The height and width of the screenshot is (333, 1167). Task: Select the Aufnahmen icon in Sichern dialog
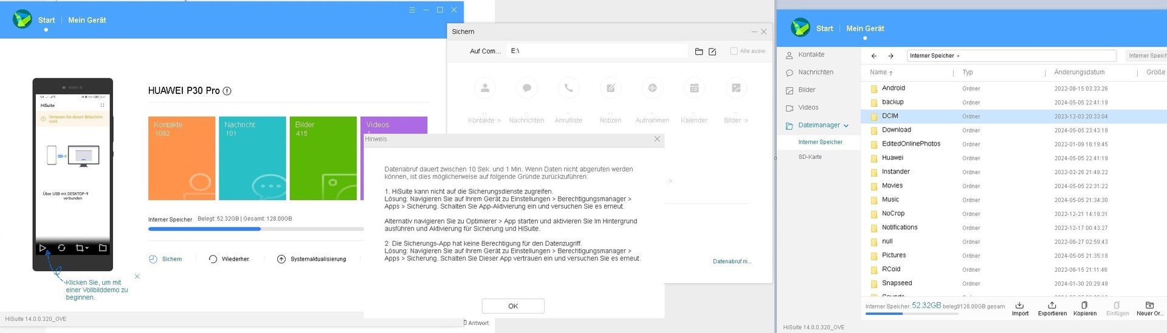[652, 88]
